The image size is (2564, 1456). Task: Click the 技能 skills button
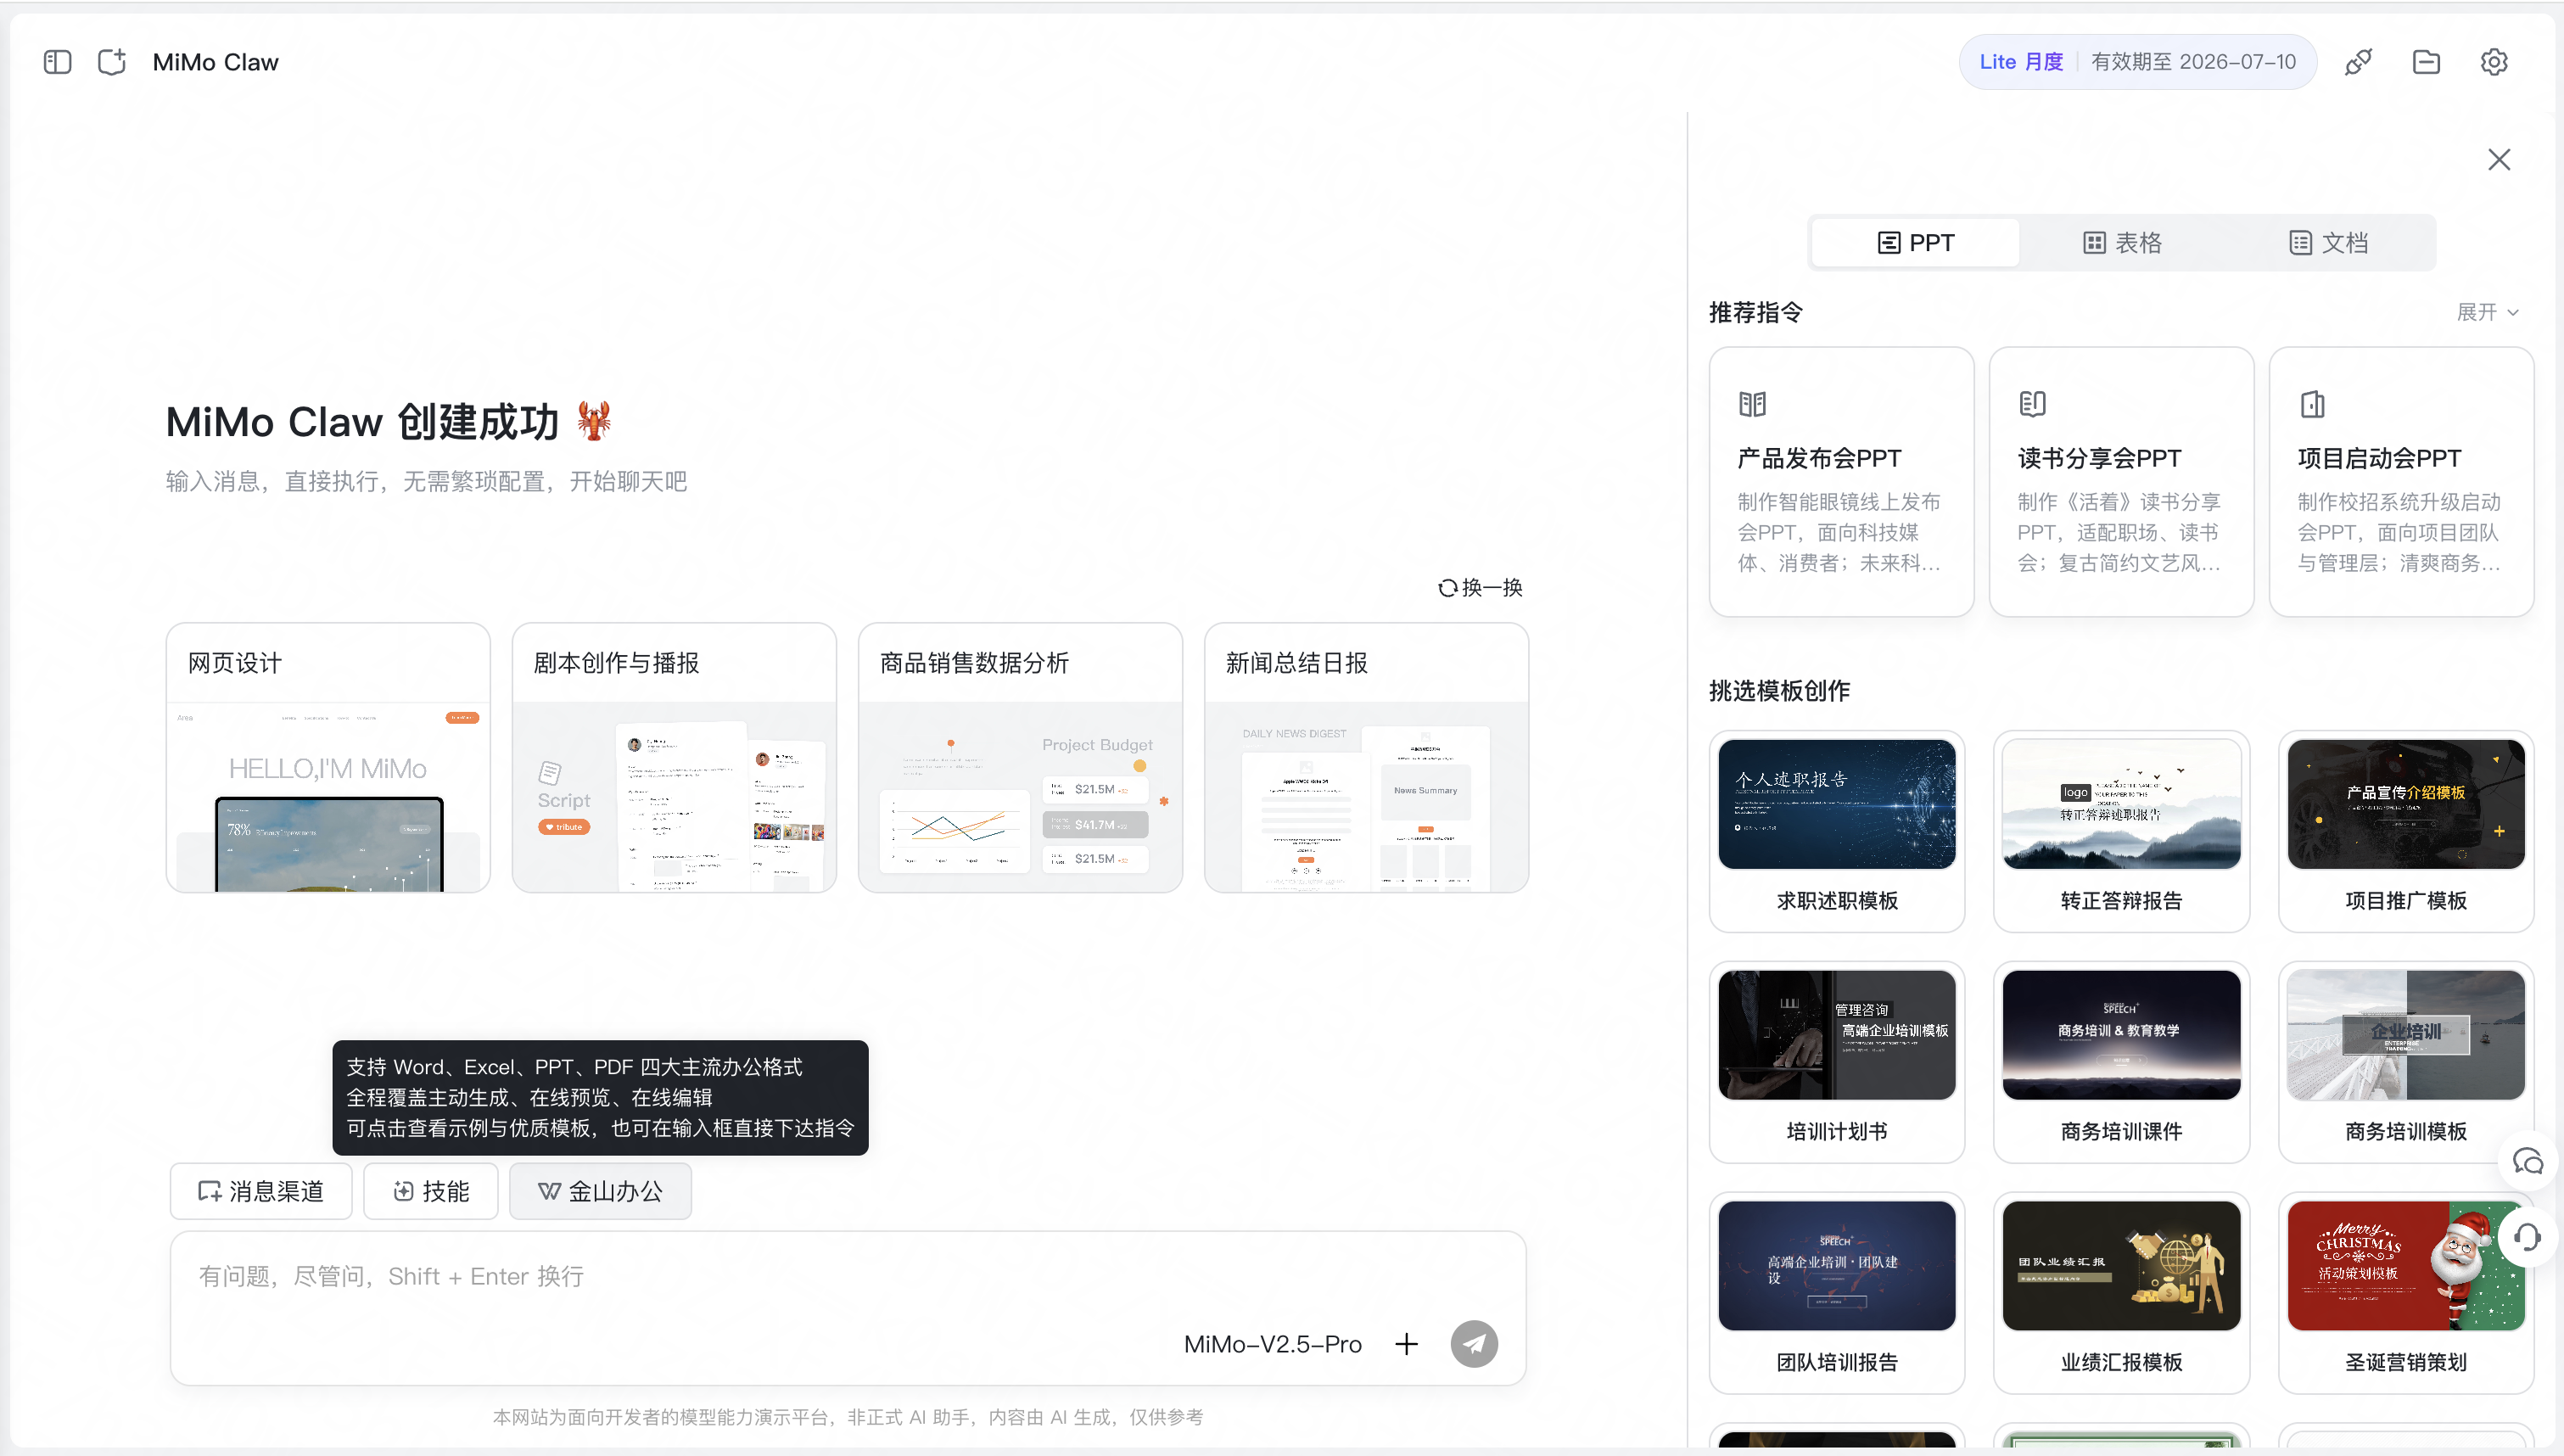click(431, 1191)
